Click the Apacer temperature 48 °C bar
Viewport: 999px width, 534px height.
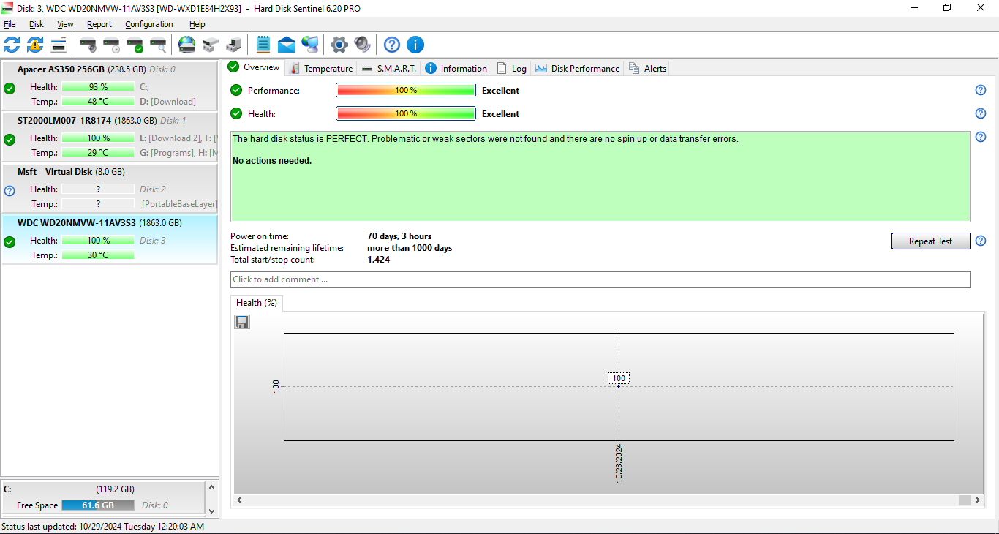click(98, 102)
